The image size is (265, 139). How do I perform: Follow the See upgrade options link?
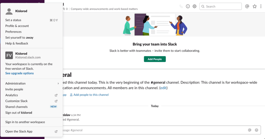click(x=19, y=73)
